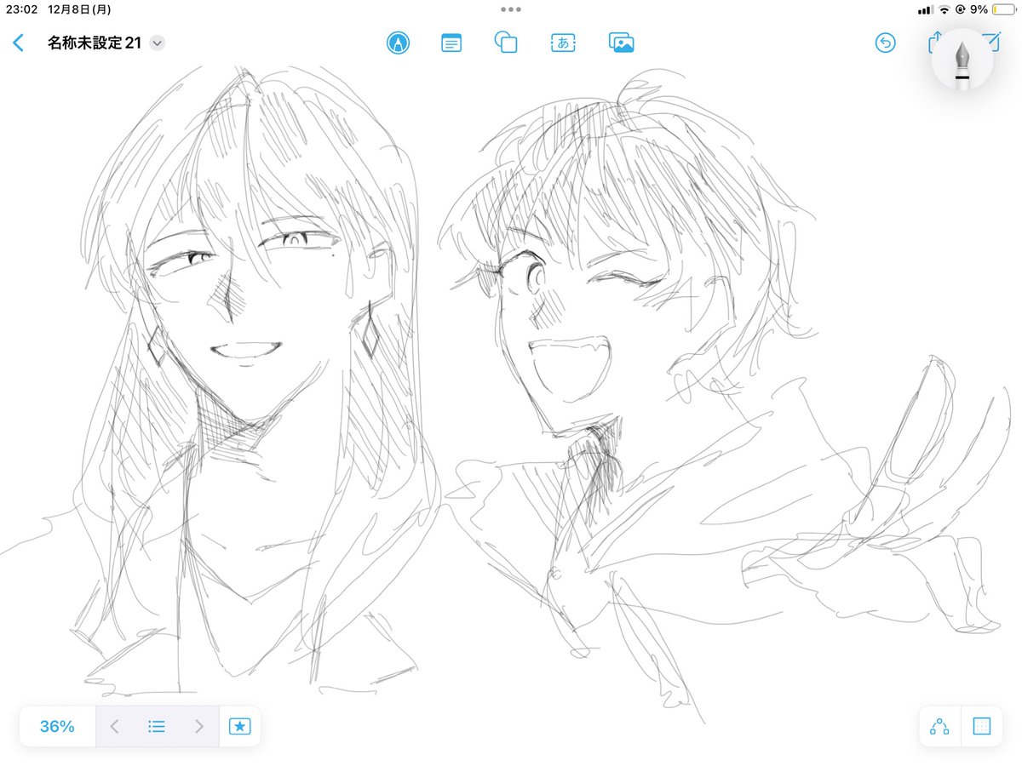
Task: Open the share board menu
Action: 935,42
